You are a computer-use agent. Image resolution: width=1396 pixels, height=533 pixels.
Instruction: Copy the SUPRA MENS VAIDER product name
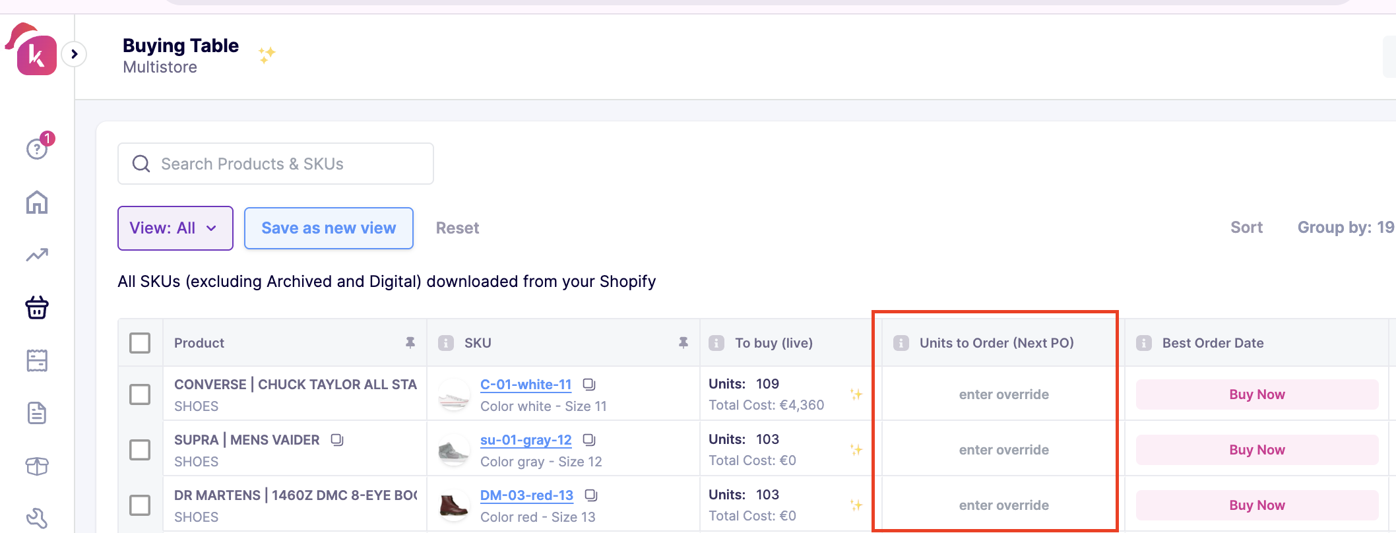tap(337, 440)
